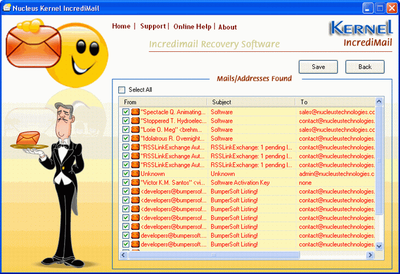Click the Kernel IncrediMail logo
This screenshot has width=400, height=274.
[x=361, y=34]
